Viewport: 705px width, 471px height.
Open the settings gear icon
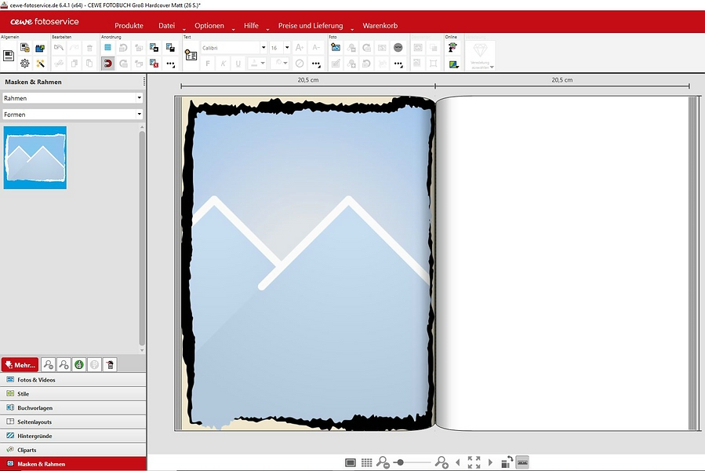(x=25, y=64)
